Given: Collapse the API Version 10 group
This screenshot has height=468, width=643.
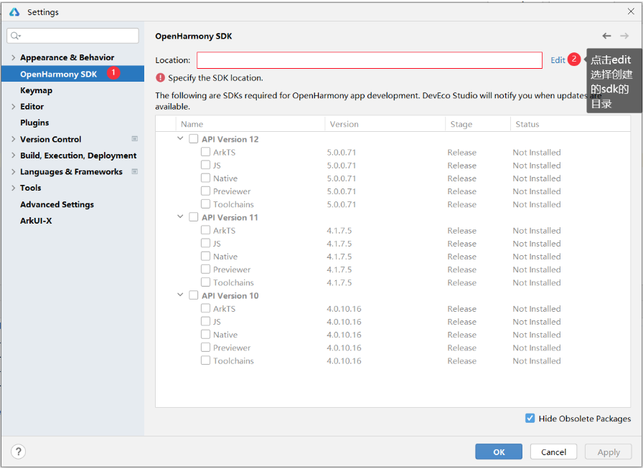Looking at the screenshot, I should tap(180, 295).
